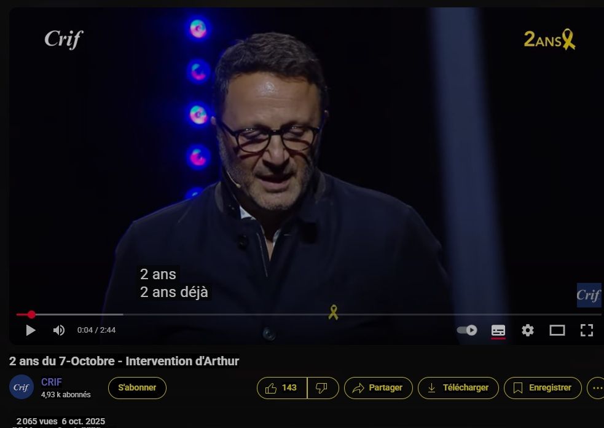Click the CRIF channel avatar

tap(22, 387)
